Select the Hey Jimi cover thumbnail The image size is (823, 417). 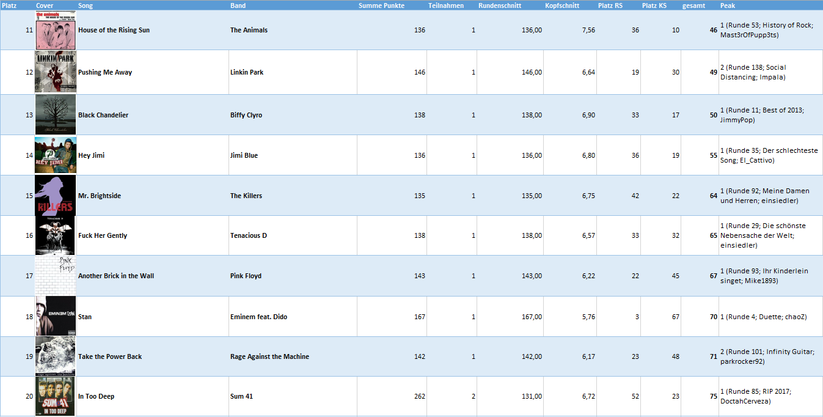[x=56, y=155]
